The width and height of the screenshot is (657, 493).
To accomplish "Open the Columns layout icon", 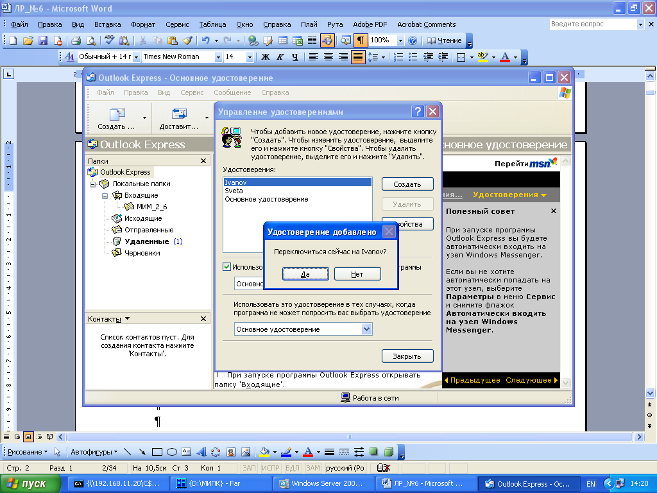I will (x=312, y=40).
